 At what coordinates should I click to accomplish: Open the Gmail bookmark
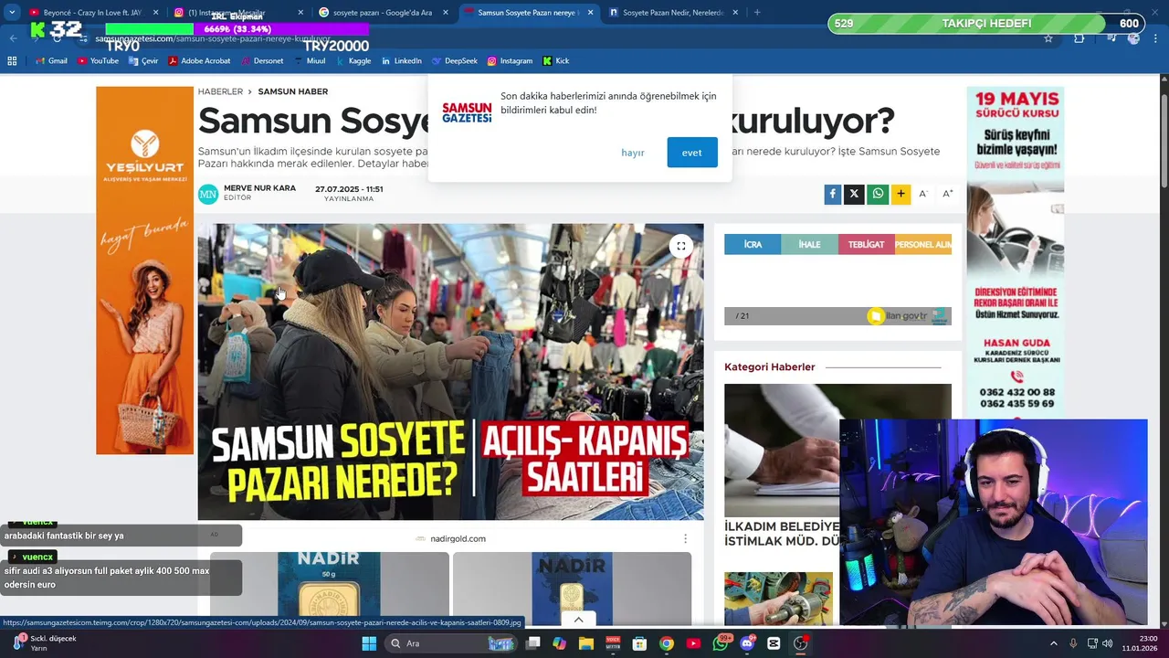[x=51, y=61]
